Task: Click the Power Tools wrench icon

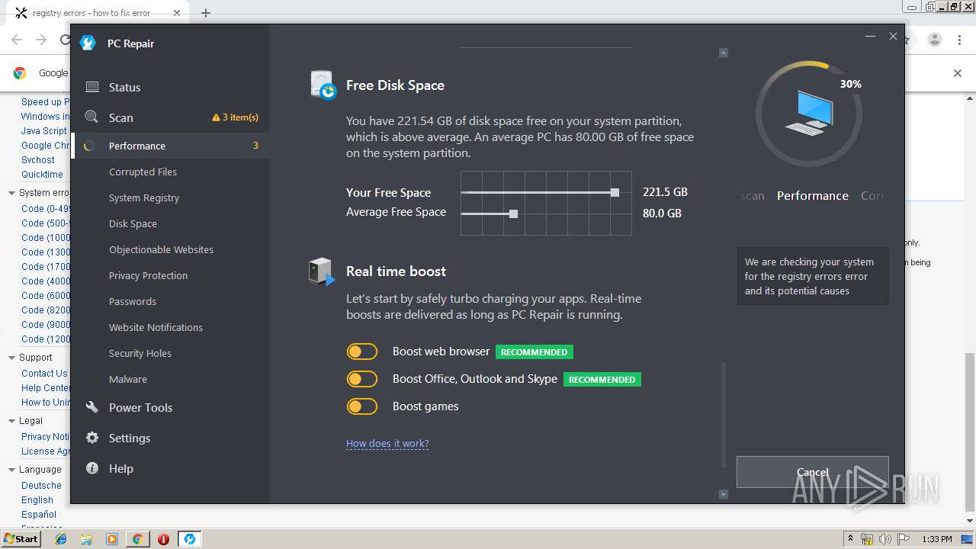Action: [92, 407]
